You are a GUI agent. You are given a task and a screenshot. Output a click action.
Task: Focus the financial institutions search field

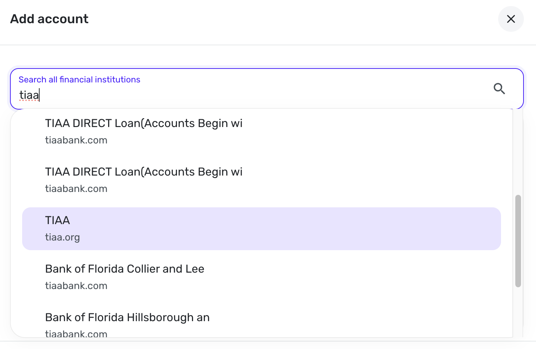(x=250, y=95)
